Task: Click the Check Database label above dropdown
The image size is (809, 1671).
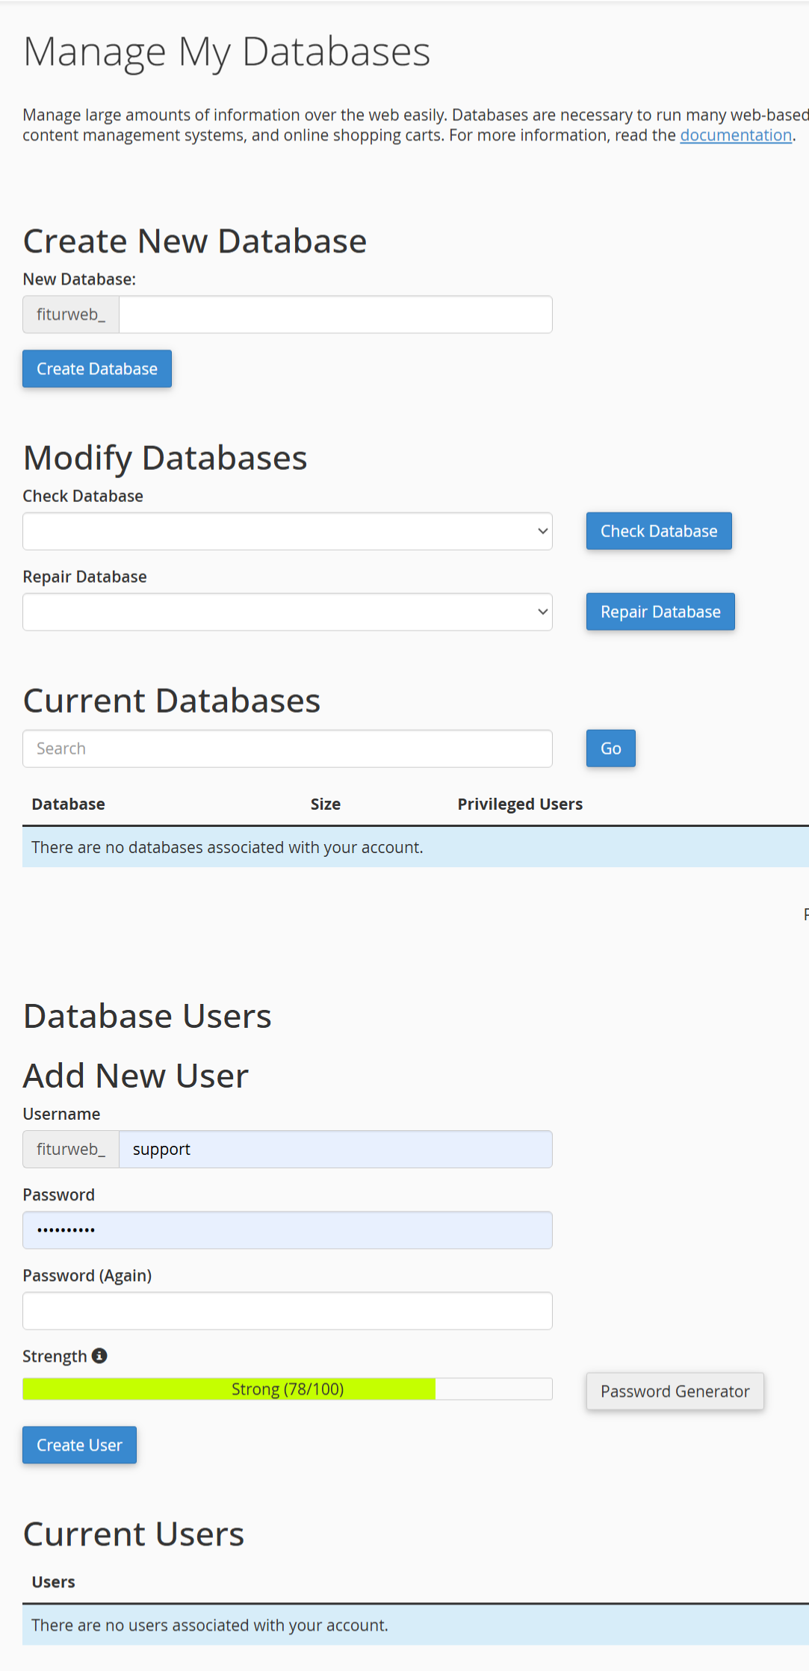Action: coord(83,496)
